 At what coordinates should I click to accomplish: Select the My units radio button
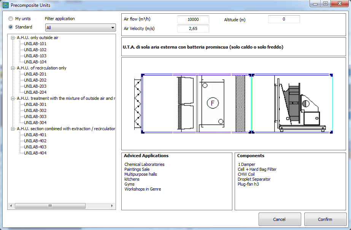click(11, 19)
